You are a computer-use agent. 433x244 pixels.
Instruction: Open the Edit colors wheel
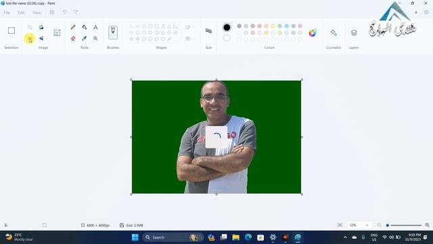tap(313, 33)
